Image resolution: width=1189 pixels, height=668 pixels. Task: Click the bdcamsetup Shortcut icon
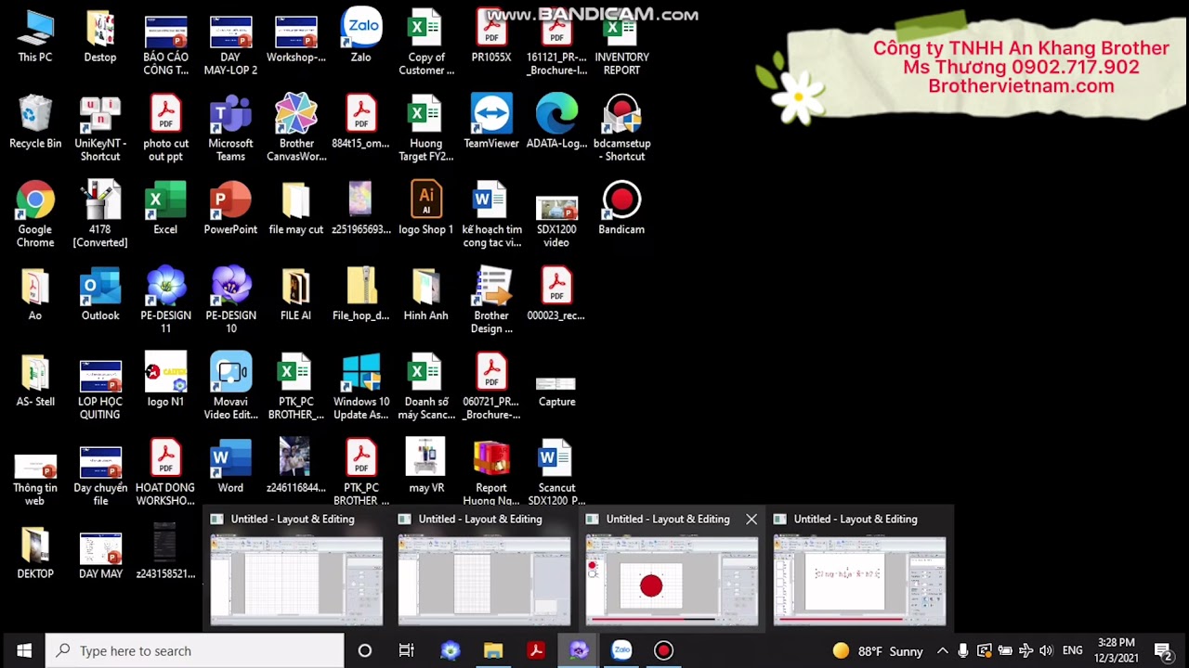pos(621,127)
